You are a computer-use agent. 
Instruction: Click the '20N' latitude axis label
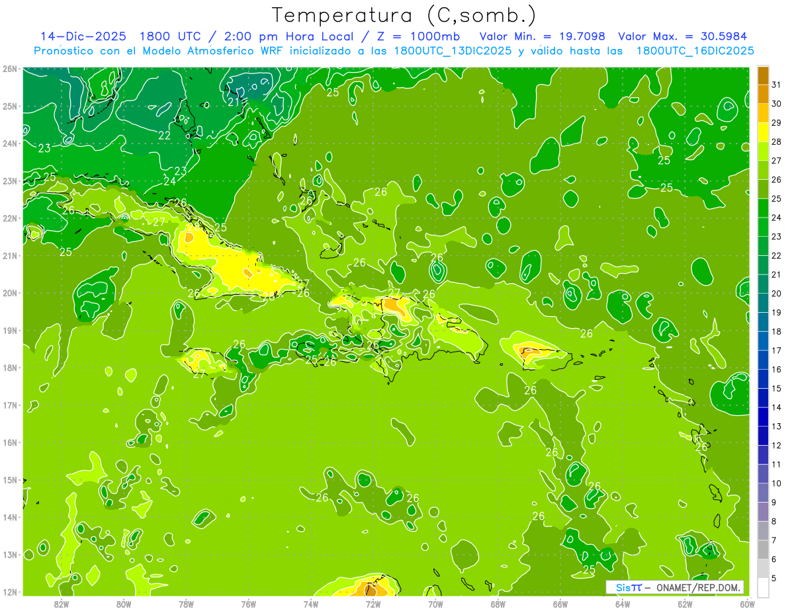coord(9,293)
